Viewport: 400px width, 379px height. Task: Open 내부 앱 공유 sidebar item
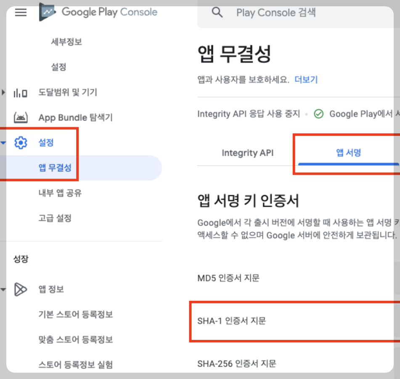coord(60,193)
